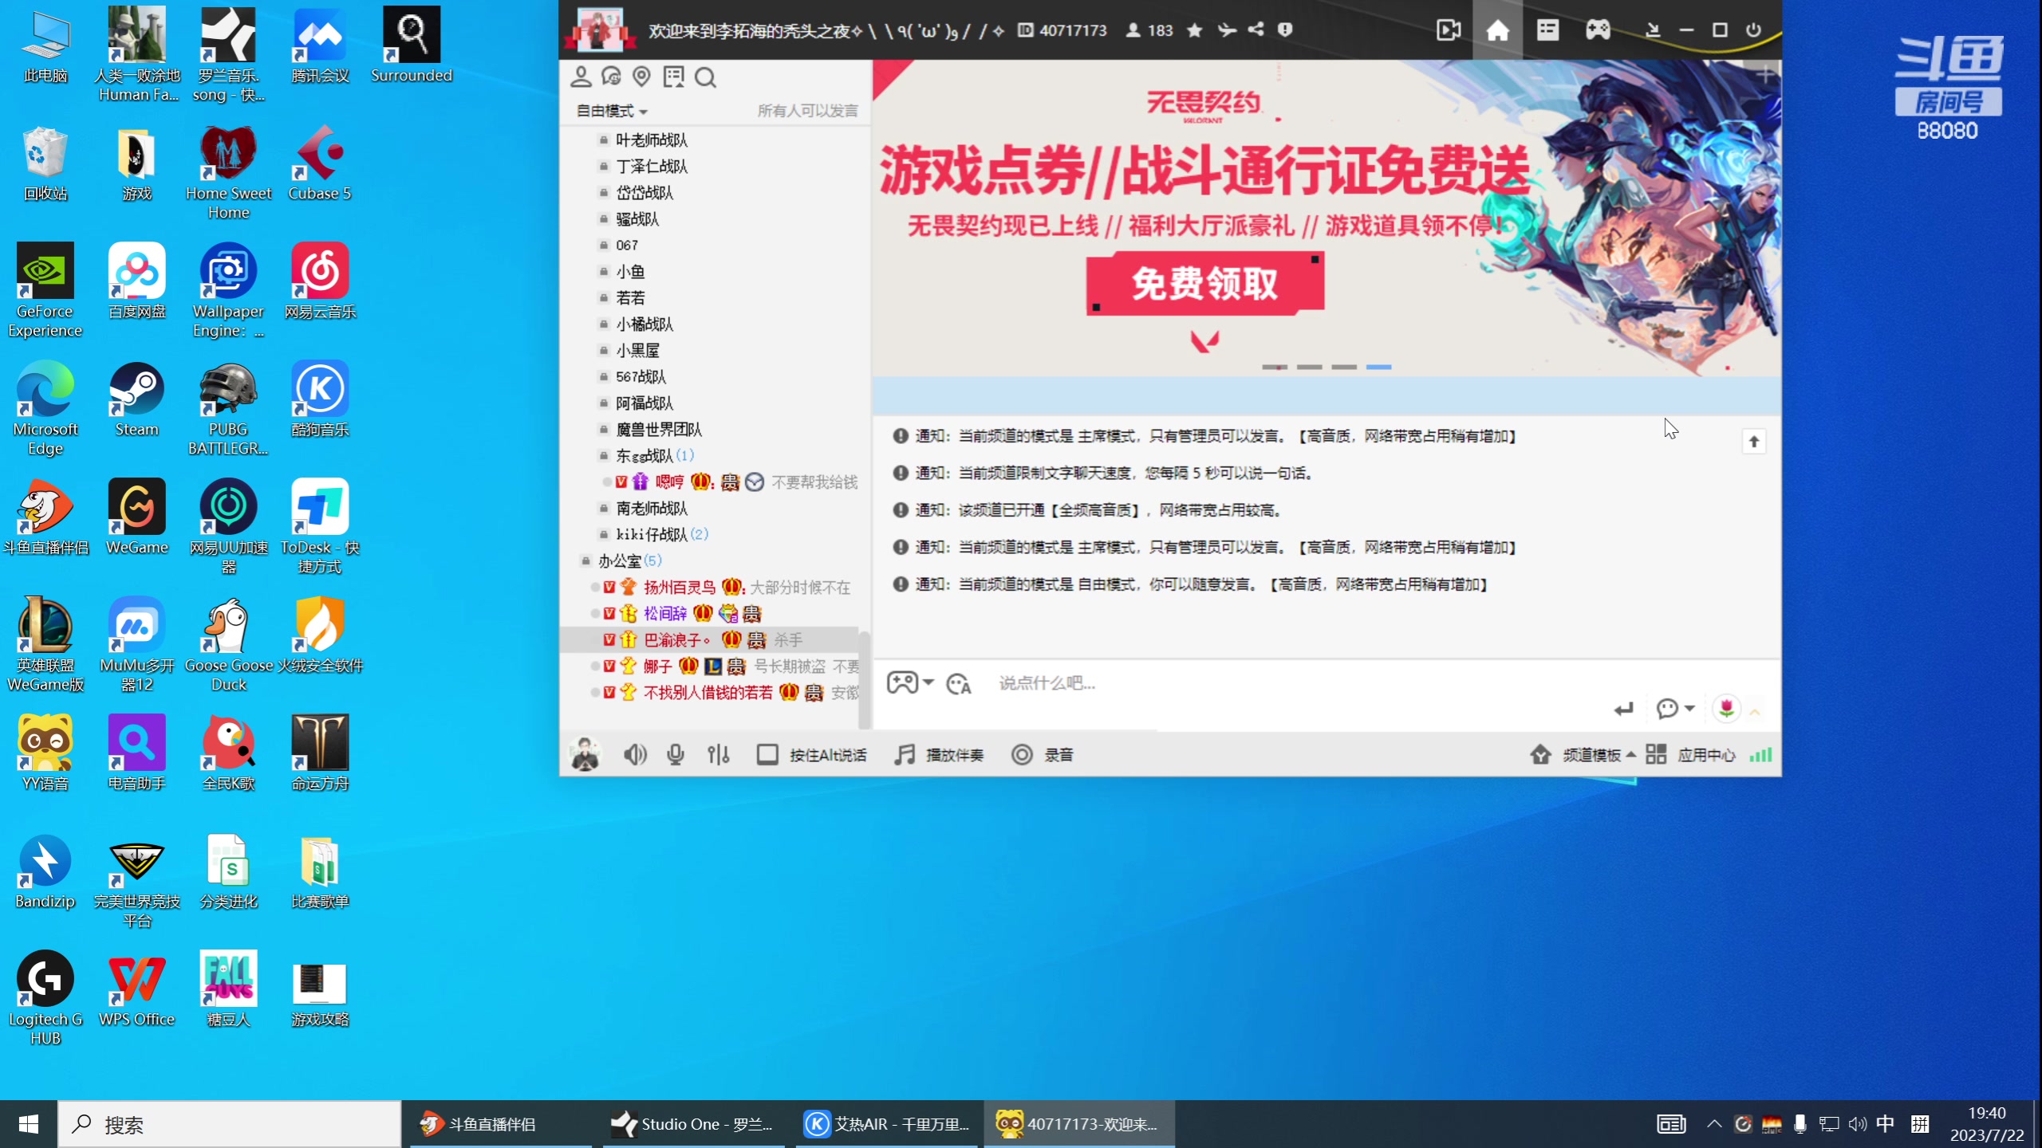
Task: Click the 录音 recording icon
Action: coord(1023,754)
